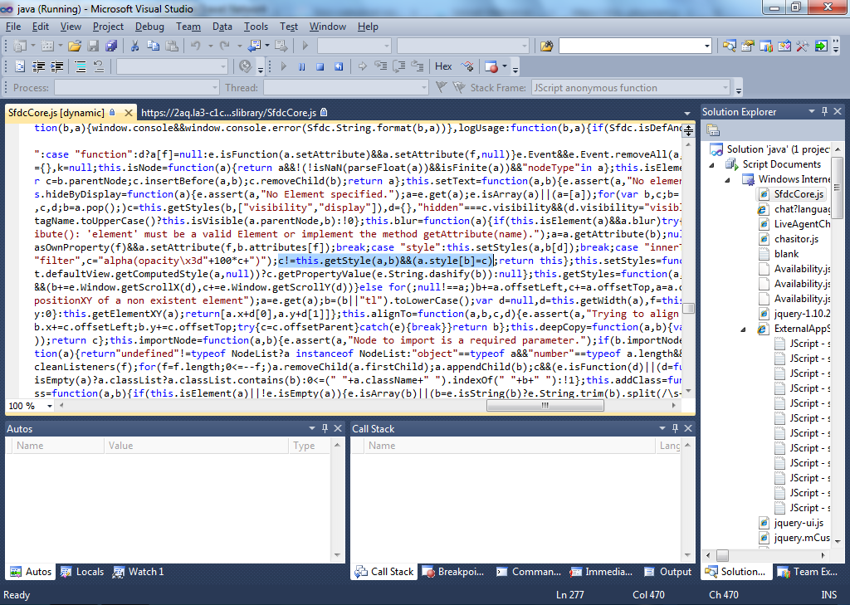This screenshot has height=605, width=850.
Task: Open chasitor.js in Solution Explorer
Action: pyautogui.click(x=795, y=239)
